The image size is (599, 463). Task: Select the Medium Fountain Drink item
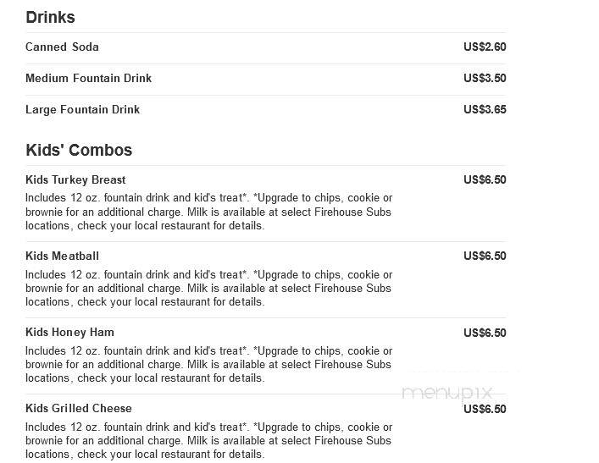[89, 78]
